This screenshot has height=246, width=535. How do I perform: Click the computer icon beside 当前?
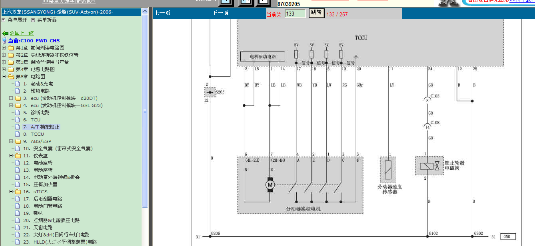4,41
